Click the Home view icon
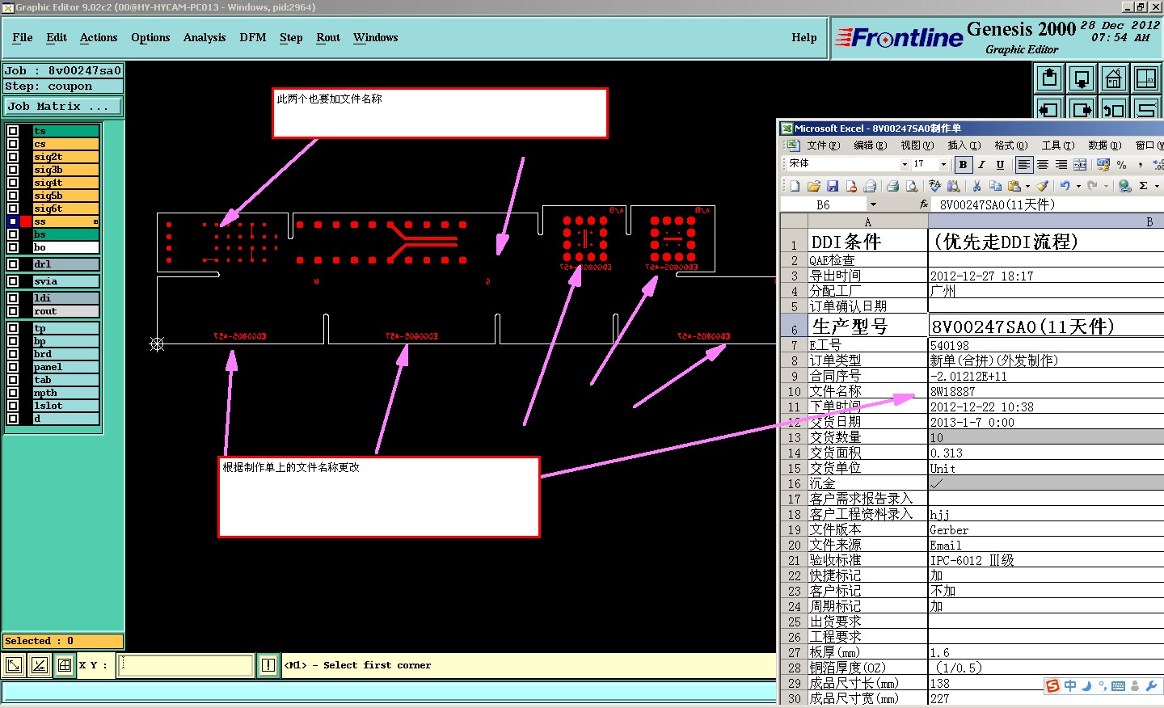This screenshot has width=1164, height=708. [x=1114, y=78]
